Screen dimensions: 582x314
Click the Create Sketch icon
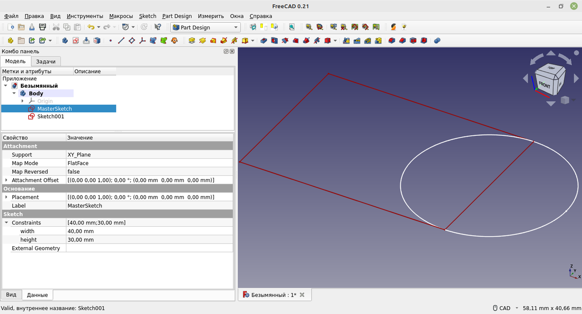point(75,40)
